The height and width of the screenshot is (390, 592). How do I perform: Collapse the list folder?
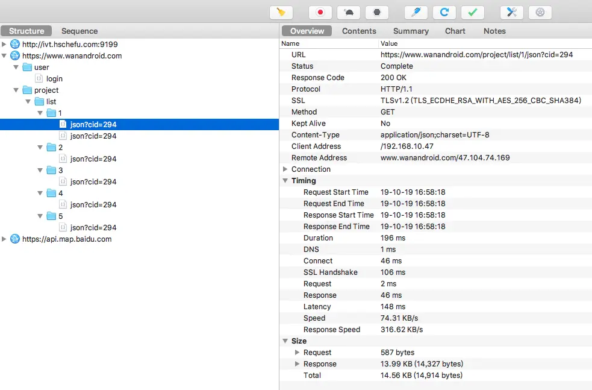point(28,101)
